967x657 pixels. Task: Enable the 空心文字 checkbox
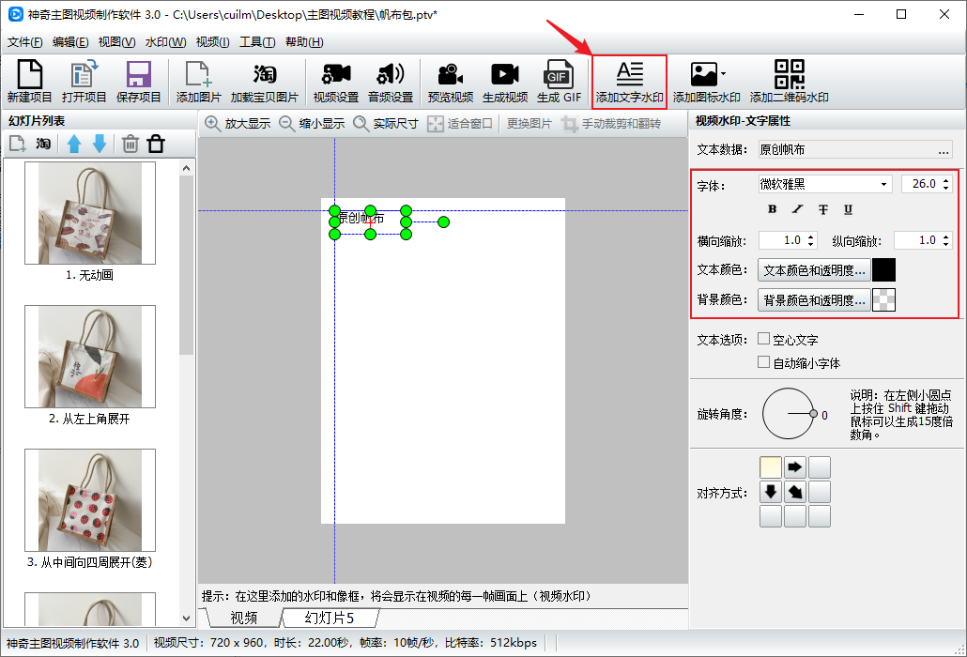tap(763, 339)
